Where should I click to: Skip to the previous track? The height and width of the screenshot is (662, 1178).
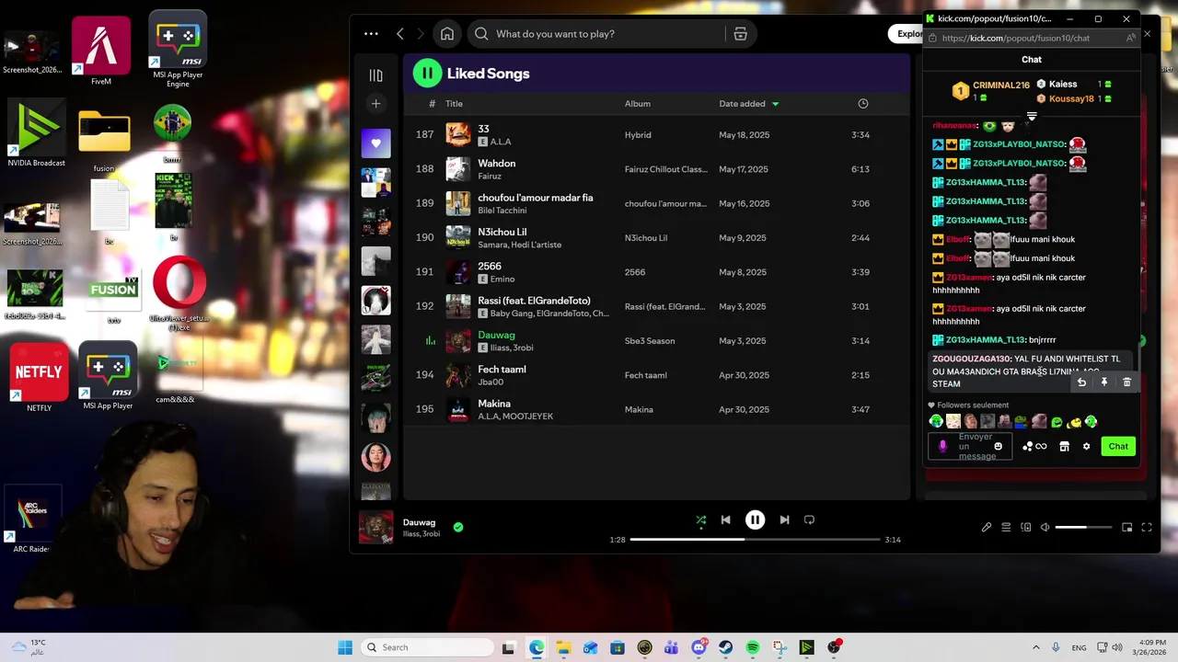725,519
